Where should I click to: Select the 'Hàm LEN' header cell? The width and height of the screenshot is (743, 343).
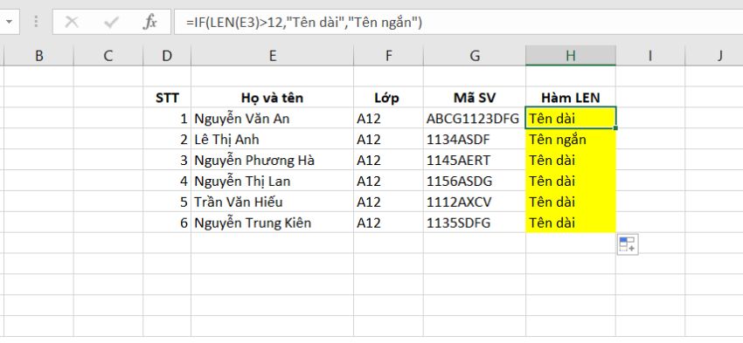(571, 98)
